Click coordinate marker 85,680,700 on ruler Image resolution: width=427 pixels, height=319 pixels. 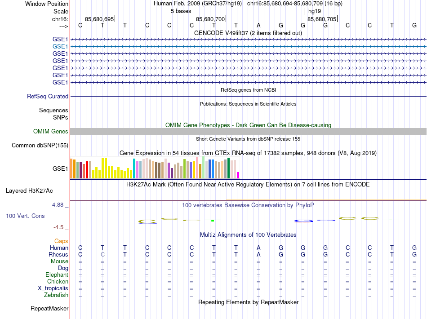pos(210,19)
